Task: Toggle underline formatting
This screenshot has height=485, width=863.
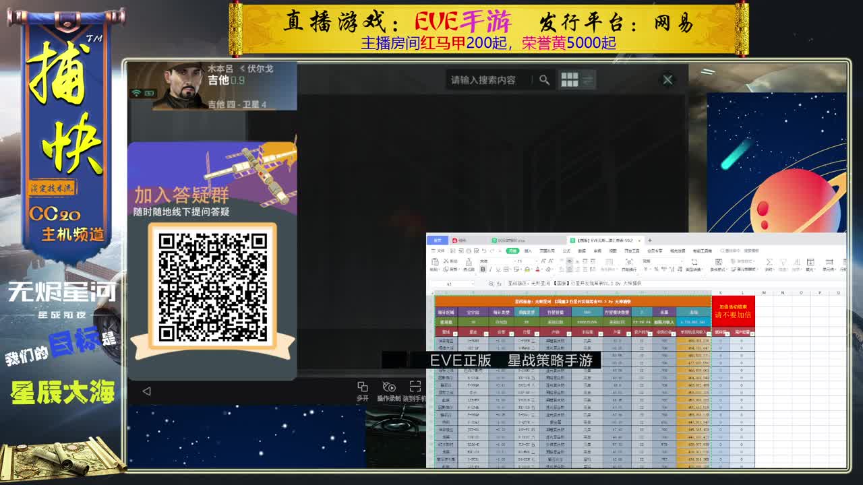Action: point(499,269)
